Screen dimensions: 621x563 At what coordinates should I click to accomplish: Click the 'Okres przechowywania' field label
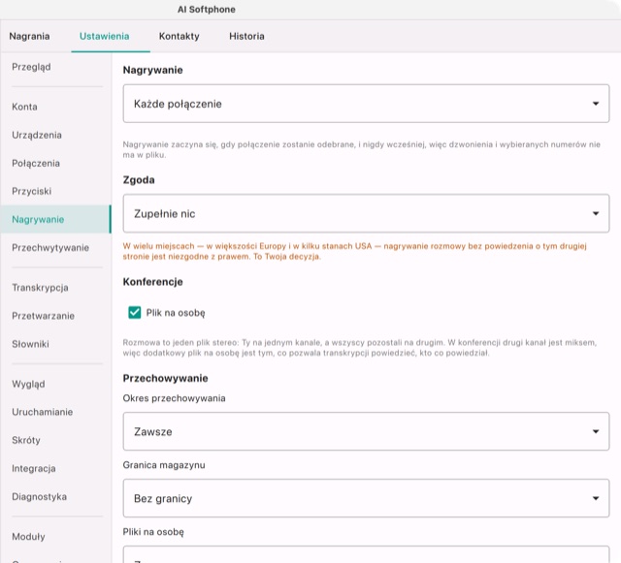(x=174, y=398)
